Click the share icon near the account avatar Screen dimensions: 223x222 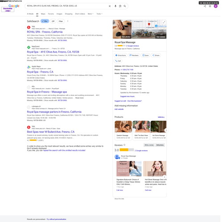point(205,6)
